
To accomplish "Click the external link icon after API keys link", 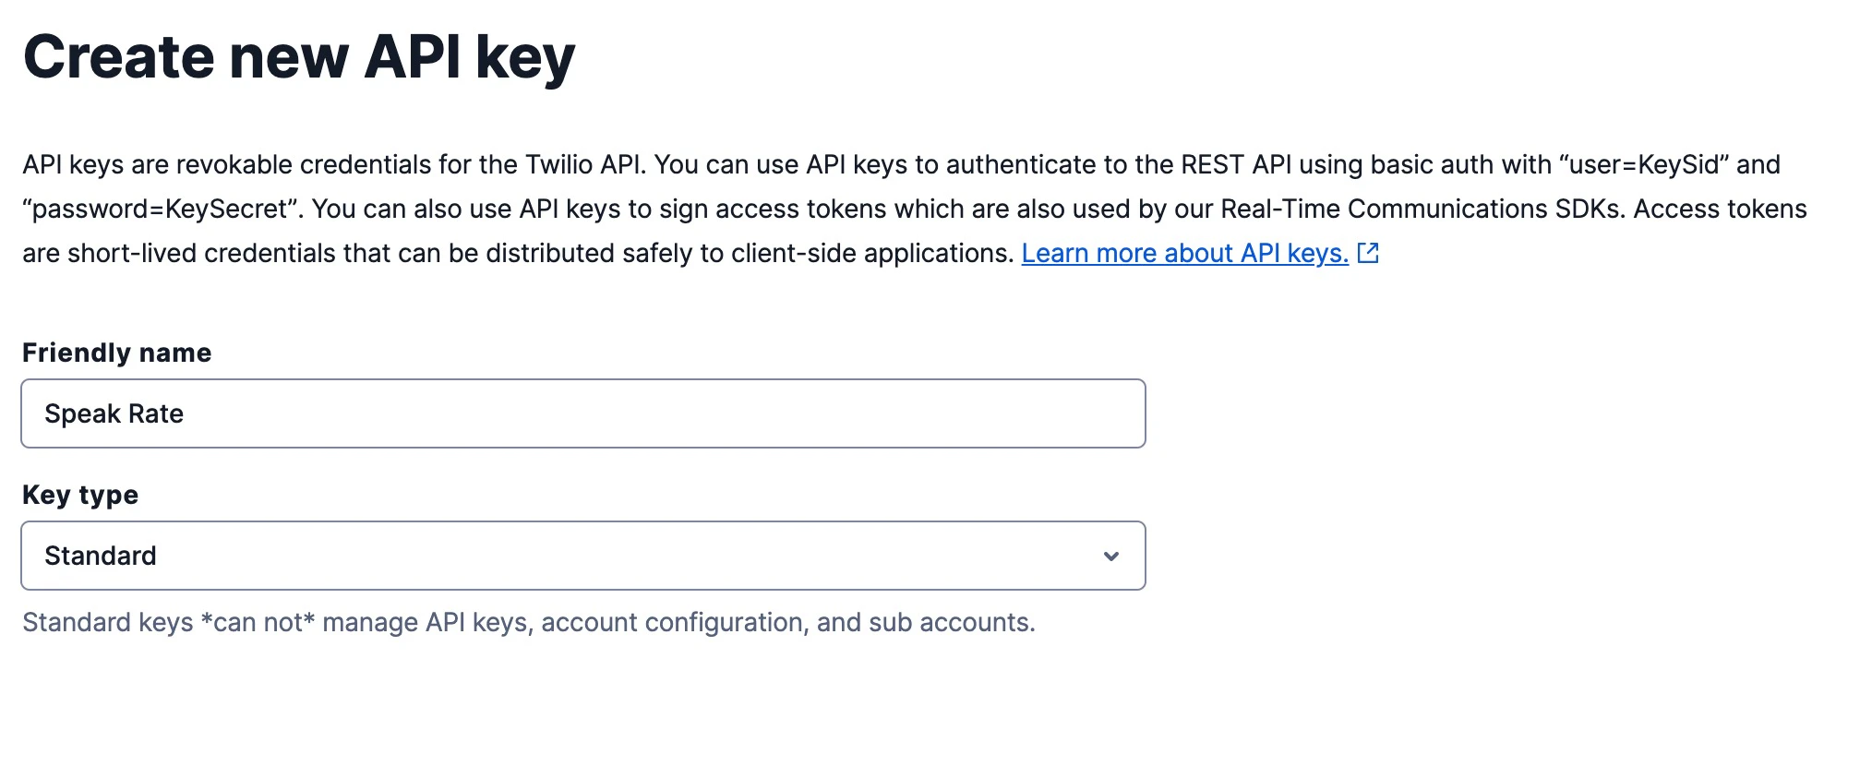I will click(x=1368, y=253).
